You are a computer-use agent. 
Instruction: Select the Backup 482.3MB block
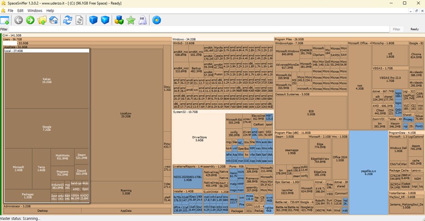coord(196,70)
